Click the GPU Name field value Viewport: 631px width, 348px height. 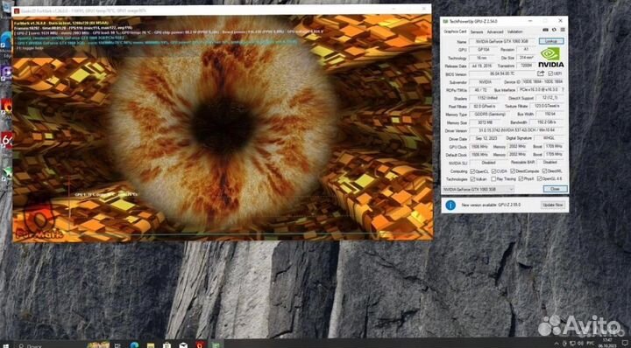[x=502, y=42]
